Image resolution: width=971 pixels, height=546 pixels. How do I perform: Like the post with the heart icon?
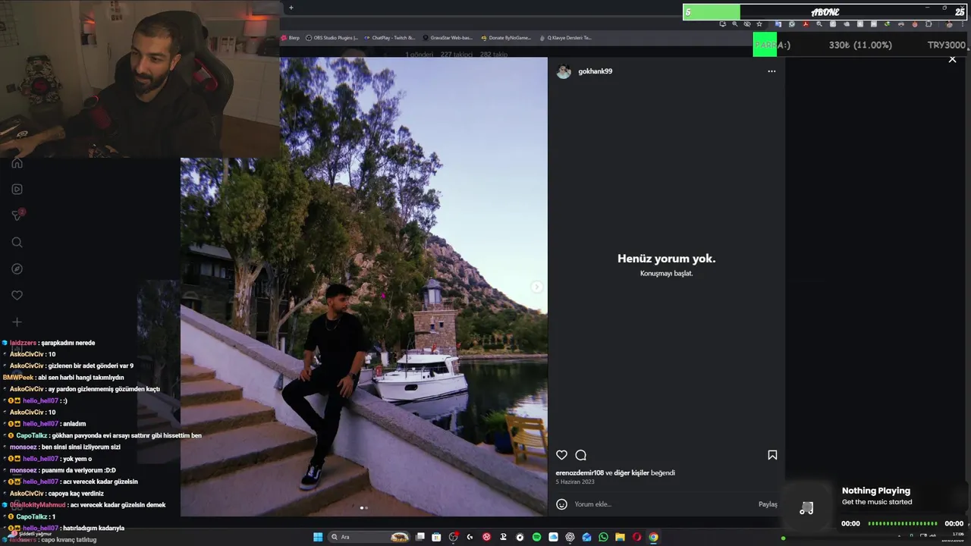click(x=561, y=455)
